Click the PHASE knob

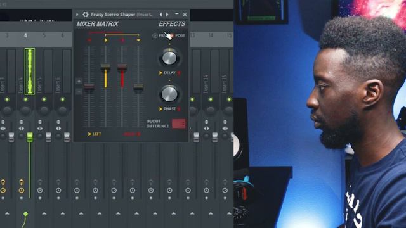click(169, 94)
